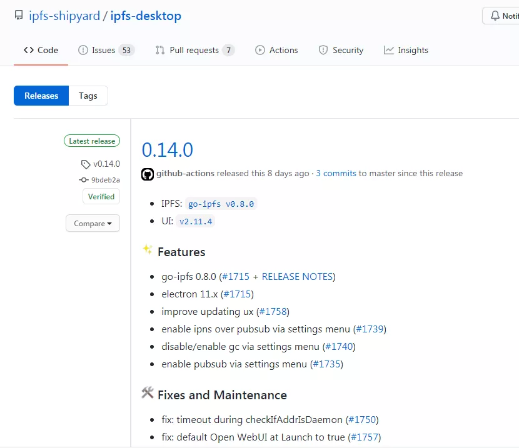View 3 commits to master link
Screen dimensions: 519x448
tap(336, 173)
